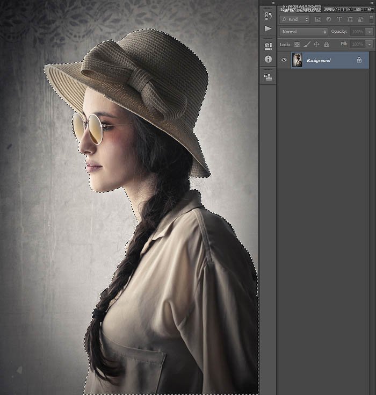
Task: Open the Actions panel play icon
Action: [x=268, y=28]
